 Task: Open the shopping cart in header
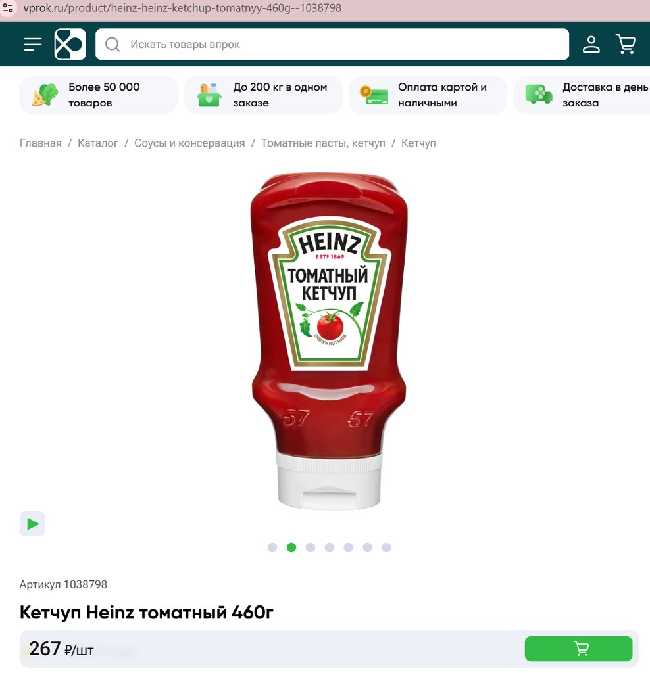coord(626,44)
